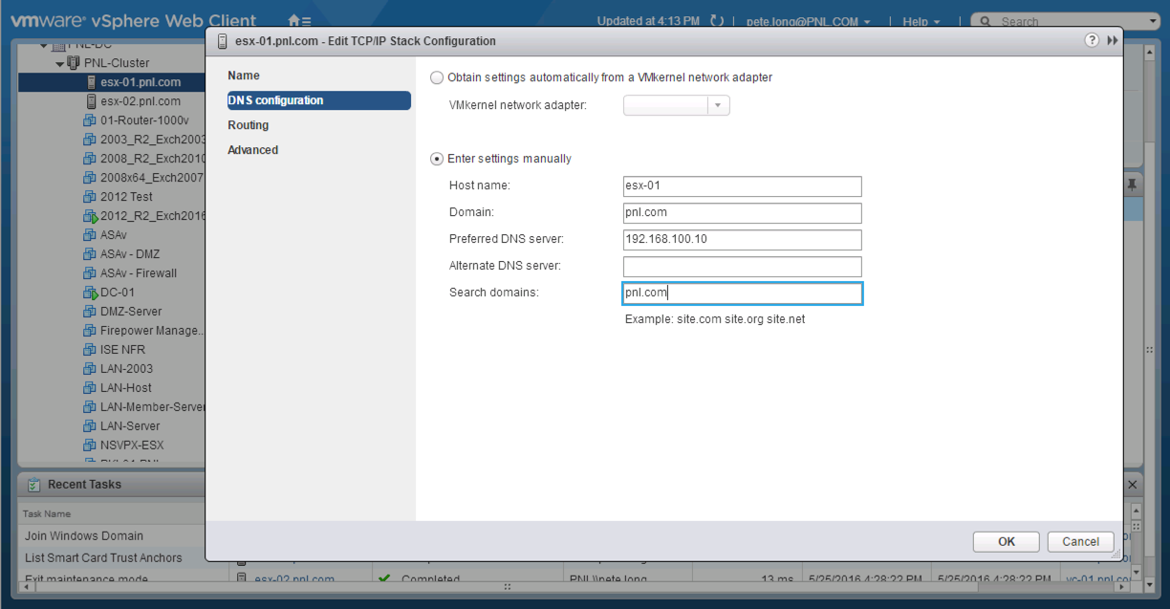1170x609 pixels.
Task: Open the vSphere home menu icon
Action: click(298, 20)
